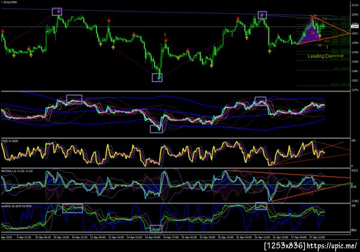Click the RSI(8) 51.5655 indicator label
Screen dimensions: 360x252
coord(10,141)
